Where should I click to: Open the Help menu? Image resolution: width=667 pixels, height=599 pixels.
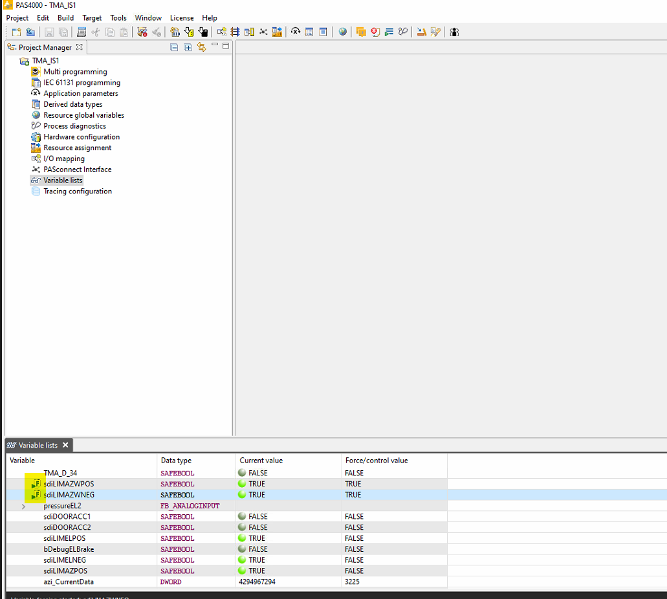click(210, 18)
